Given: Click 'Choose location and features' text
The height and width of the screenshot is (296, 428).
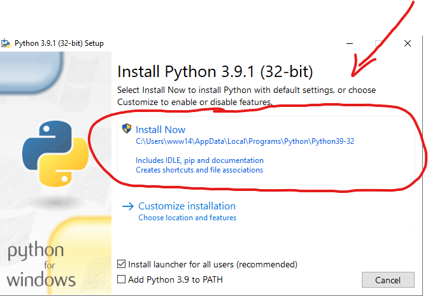Looking at the screenshot, I should [187, 218].
